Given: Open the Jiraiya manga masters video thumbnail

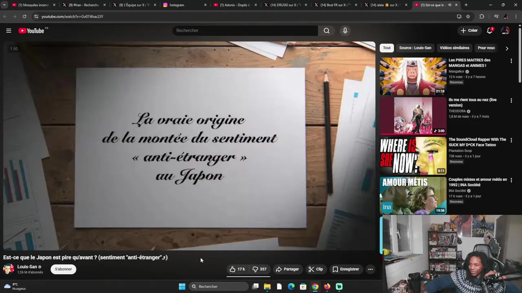Looking at the screenshot, I should click(413, 76).
